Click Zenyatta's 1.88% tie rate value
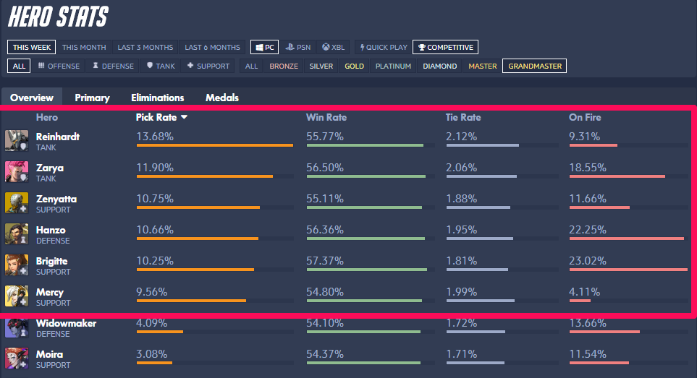This screenshot has width=697, height=378. 461,199
